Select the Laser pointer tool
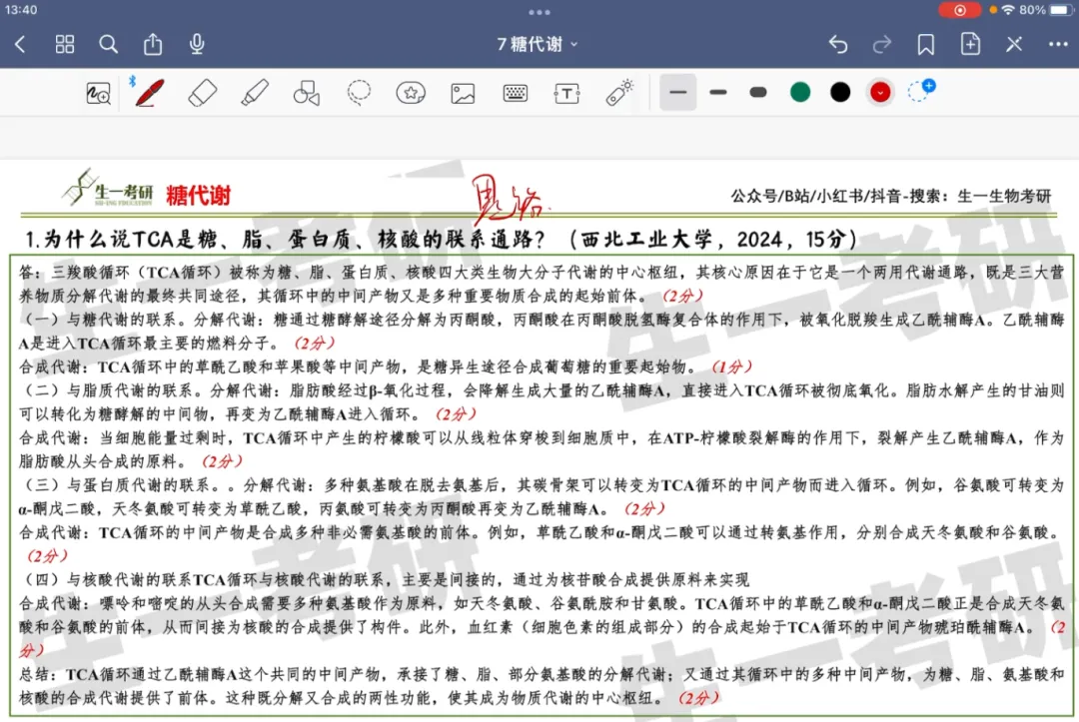This screenshot has height=722, width=1079. coord(620,91)
